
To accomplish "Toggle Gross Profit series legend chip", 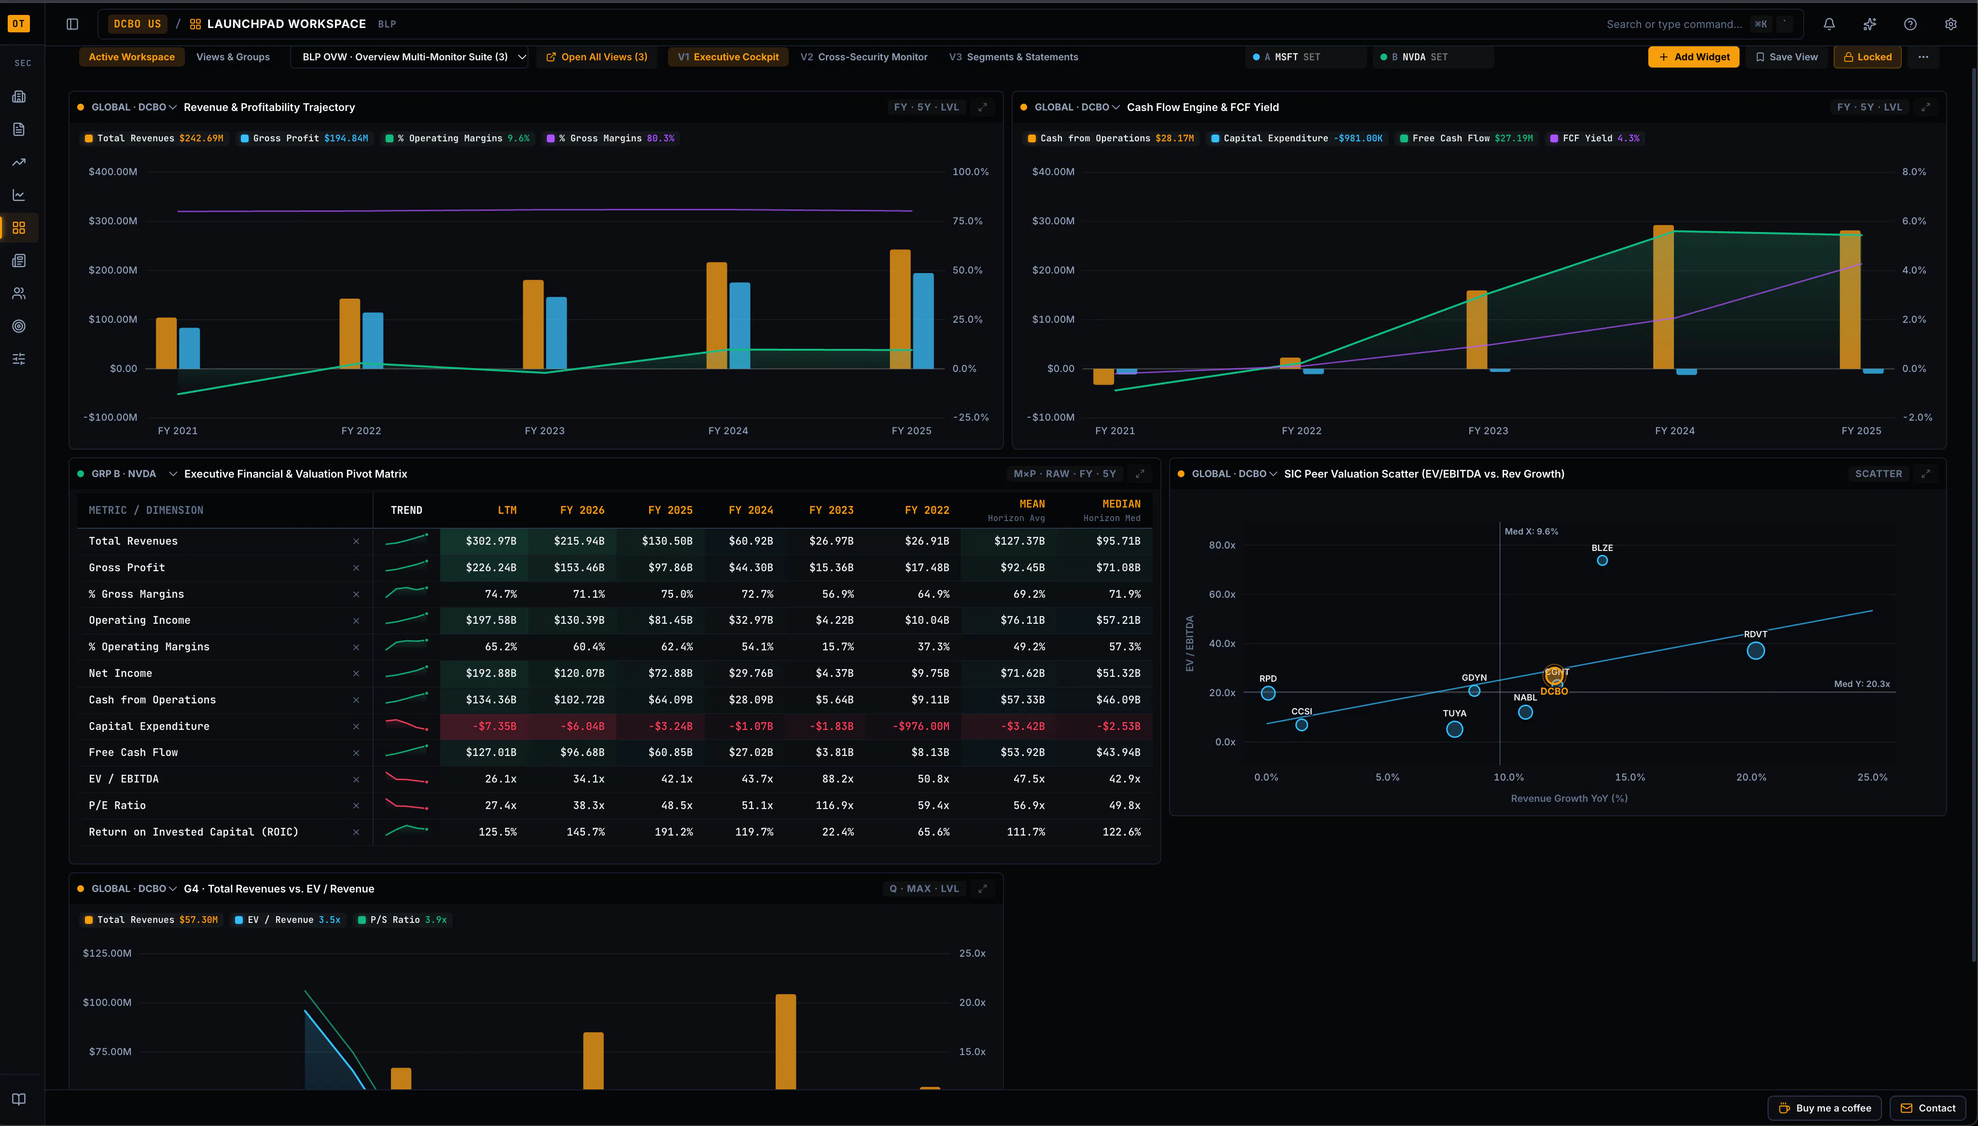I will pyautogui.click(x=305, y=138).
